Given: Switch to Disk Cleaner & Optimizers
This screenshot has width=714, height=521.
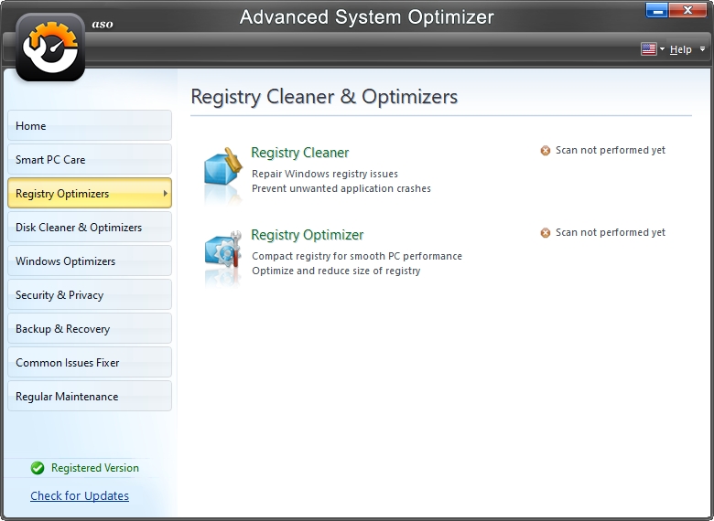Looking at the screenshot, I should point(90,227).
